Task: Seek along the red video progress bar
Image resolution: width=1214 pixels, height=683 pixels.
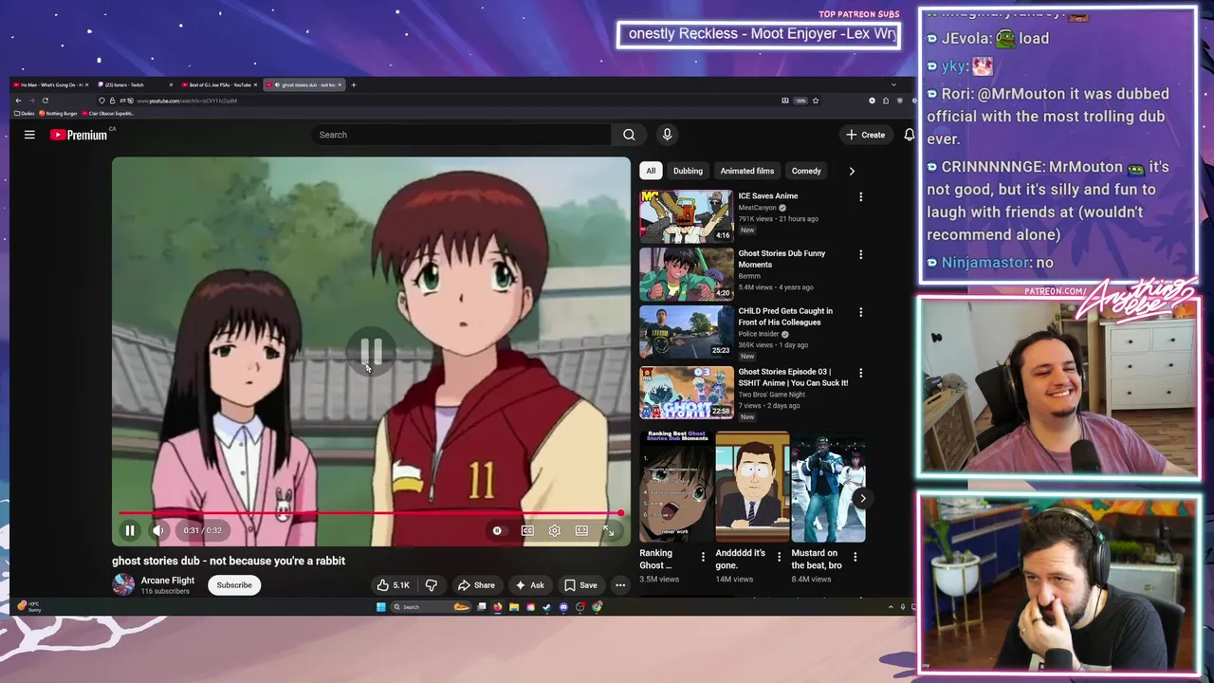Action: pyautogui.click(x=370, y=513)
